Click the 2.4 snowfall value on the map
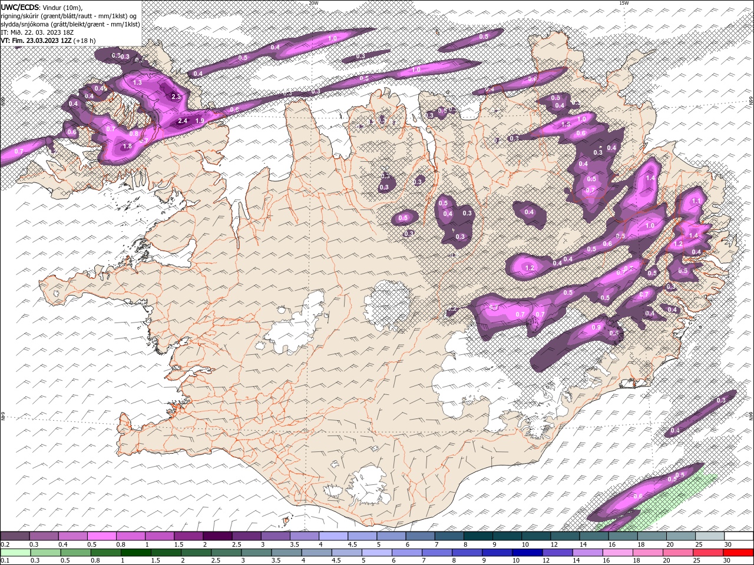 pos(183,121)
